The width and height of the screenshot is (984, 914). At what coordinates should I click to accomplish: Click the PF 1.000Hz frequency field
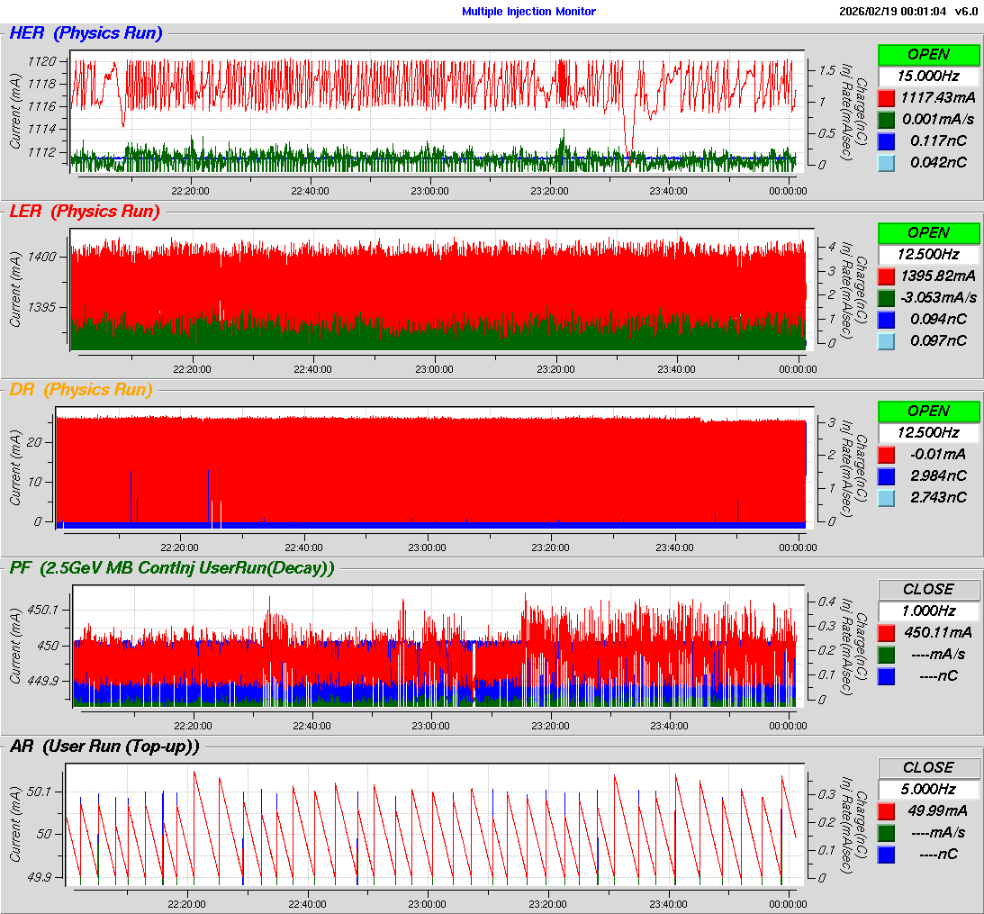coord(928,611)
